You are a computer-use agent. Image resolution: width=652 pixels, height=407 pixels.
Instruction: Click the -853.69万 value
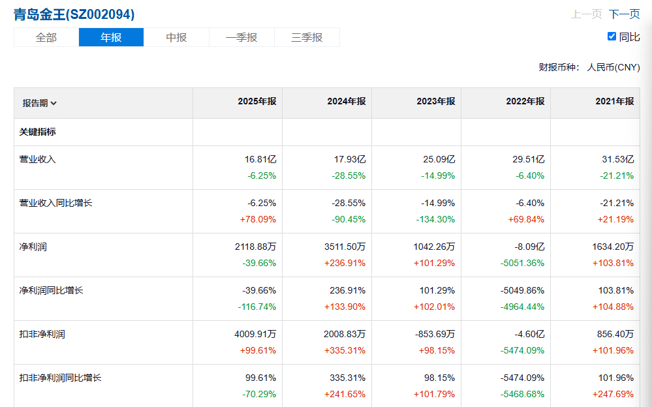[x=435, y=334]
